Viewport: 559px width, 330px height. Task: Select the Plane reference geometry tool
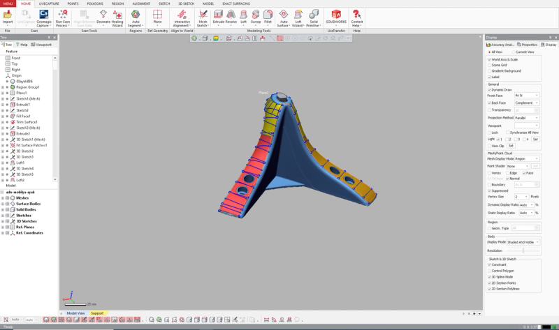pos(157,17)
